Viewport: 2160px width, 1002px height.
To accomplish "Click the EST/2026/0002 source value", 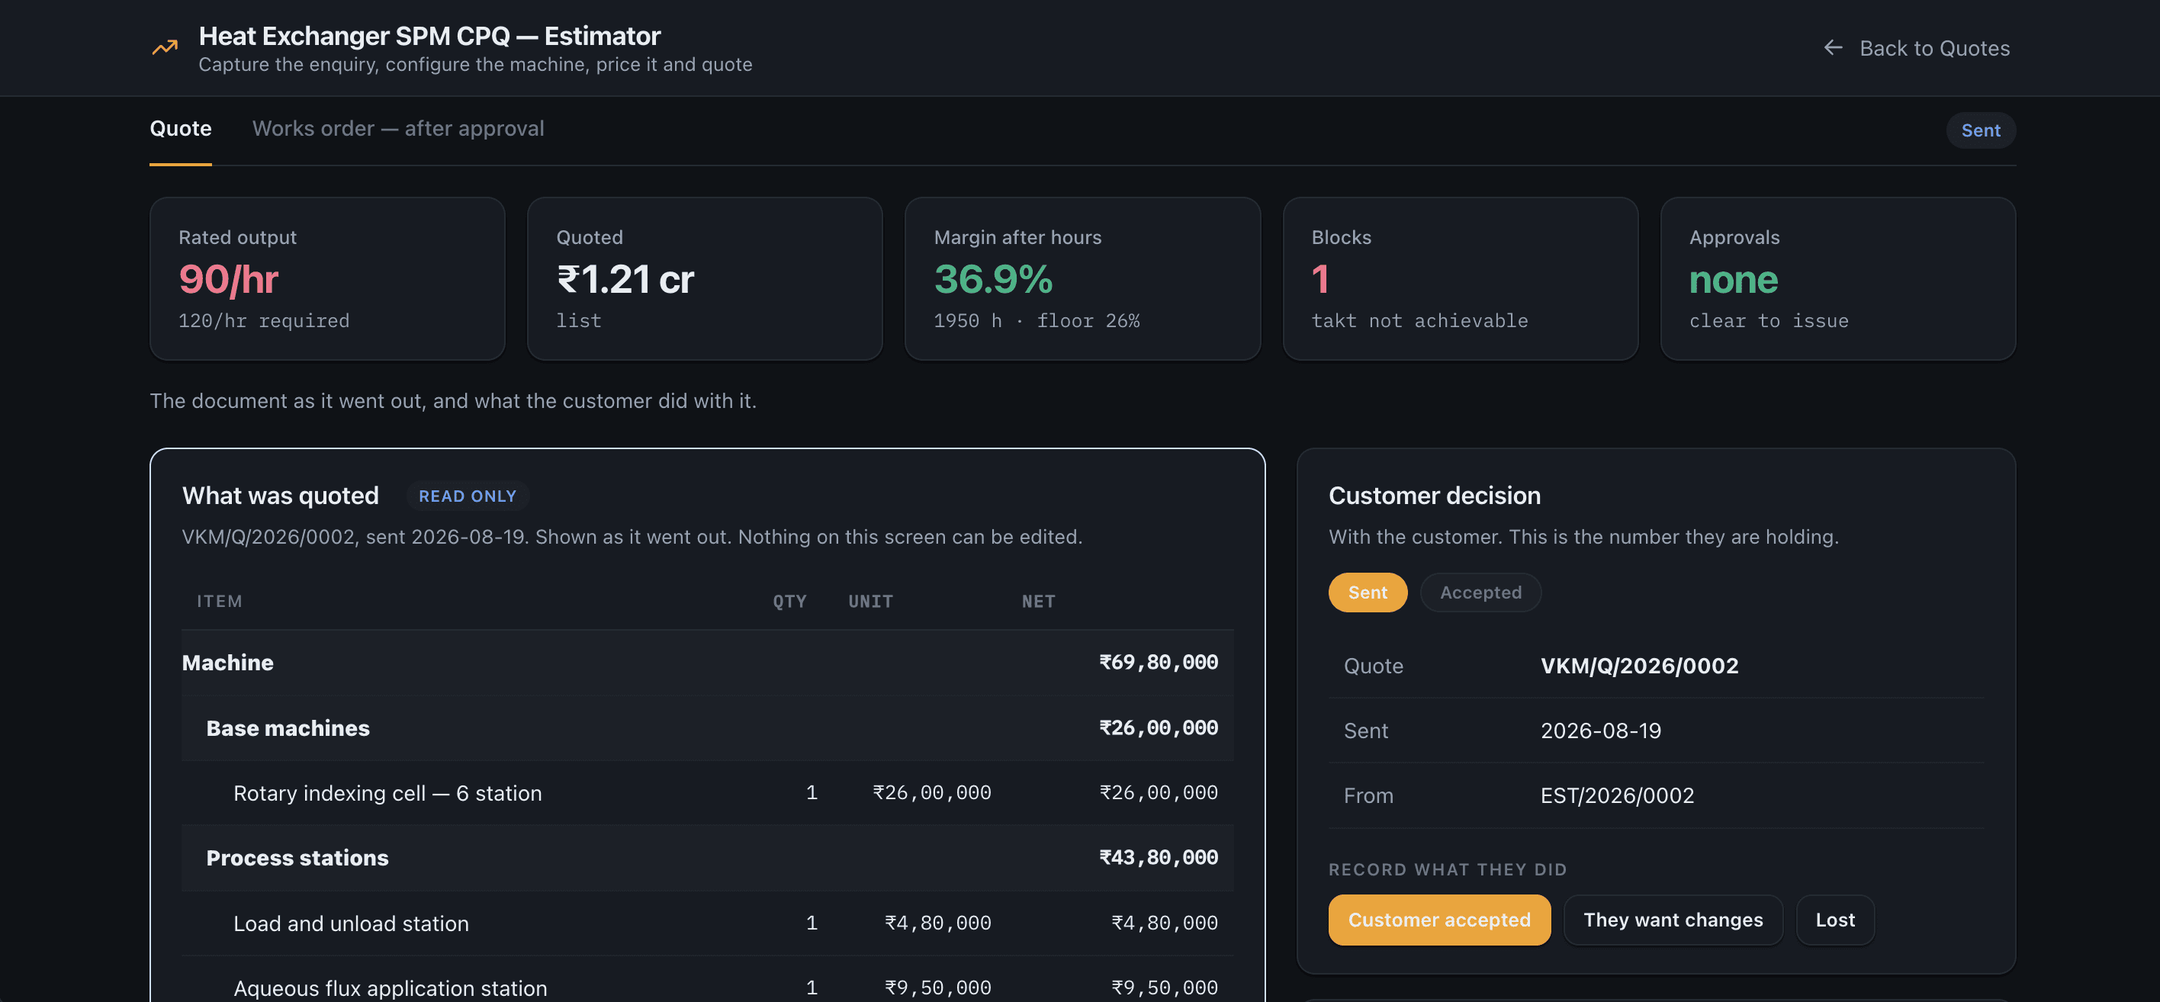I will (1617, 796).
